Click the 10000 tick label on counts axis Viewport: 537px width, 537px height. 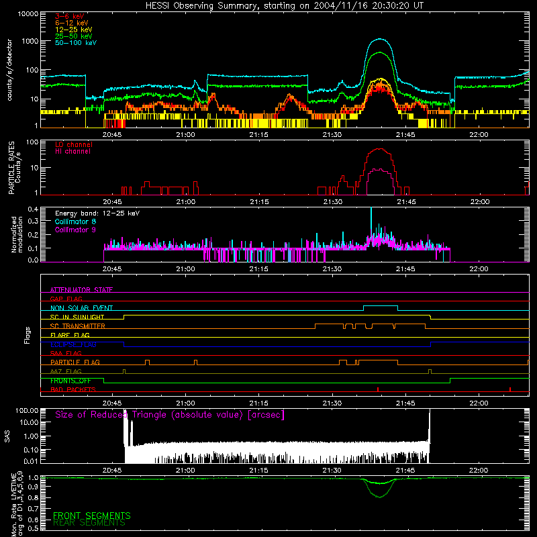(28, 14)
